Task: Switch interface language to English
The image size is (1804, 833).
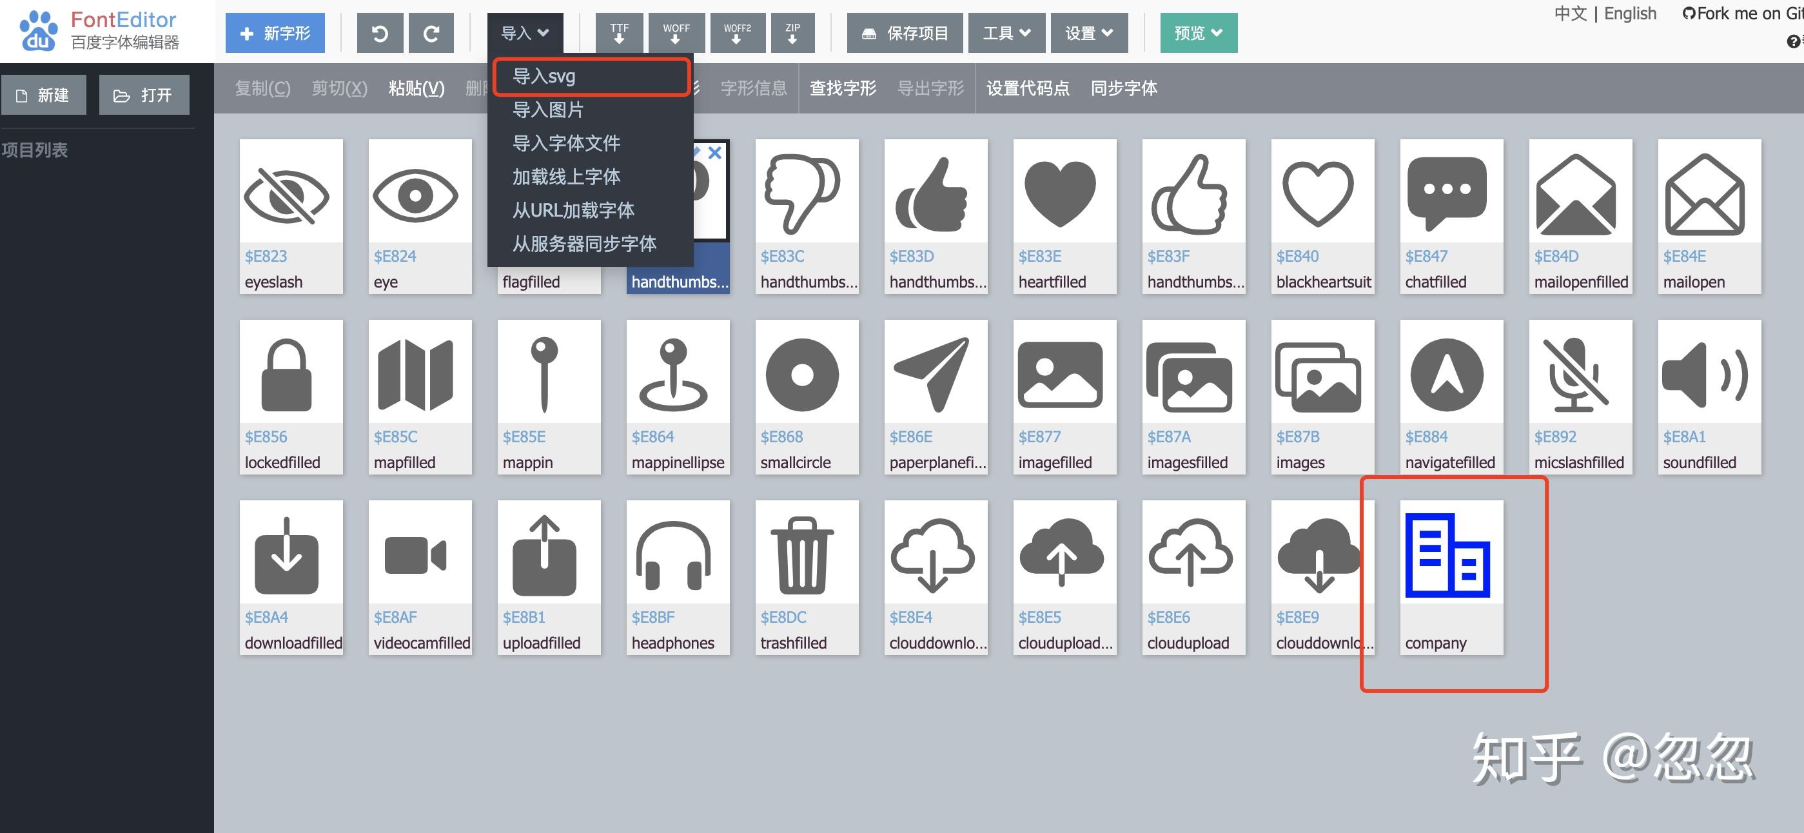Action: (1630, 14)
